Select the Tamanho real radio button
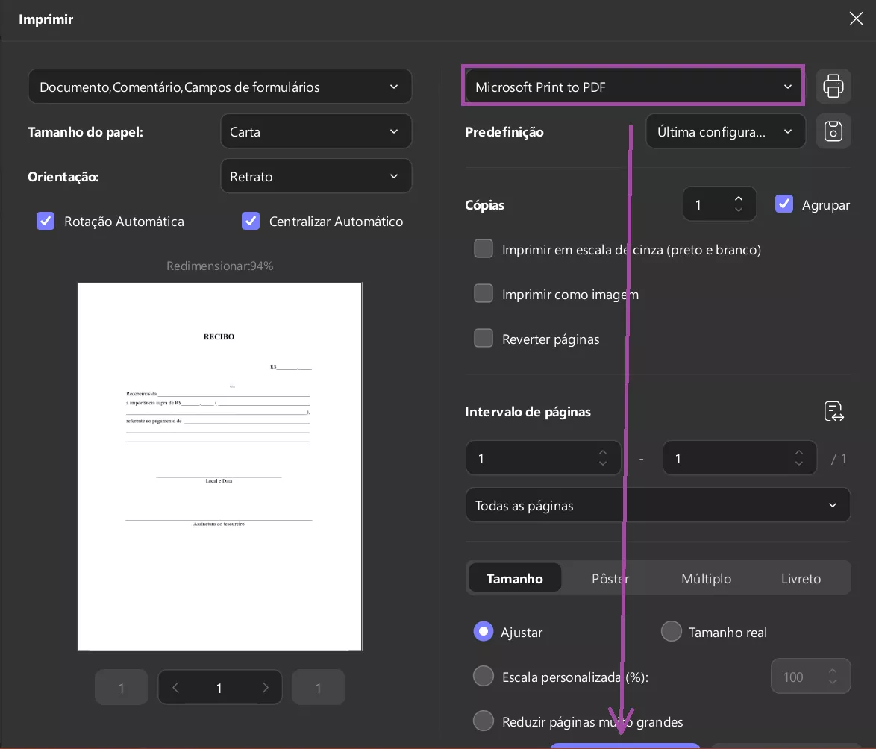The height and width of the screenshot is (749, 876). tap(671, 631)
